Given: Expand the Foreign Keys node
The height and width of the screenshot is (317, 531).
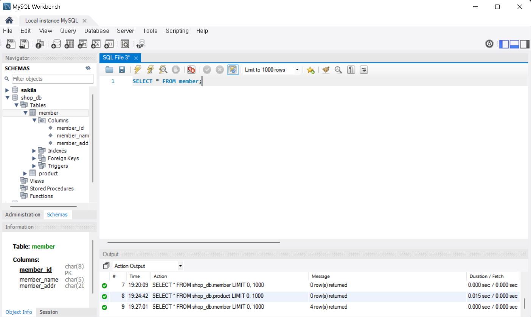Looking at the screenshot, I should [34, 158].
